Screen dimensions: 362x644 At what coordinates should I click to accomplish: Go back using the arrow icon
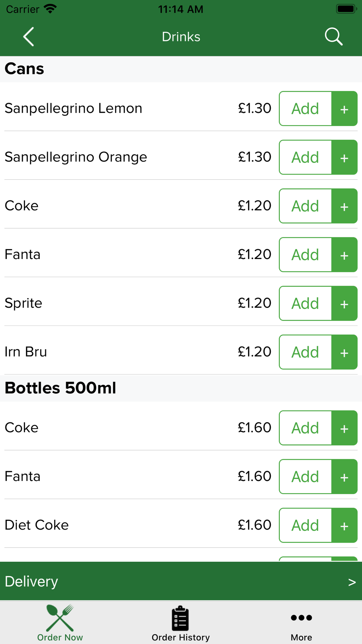click(29, 37)
